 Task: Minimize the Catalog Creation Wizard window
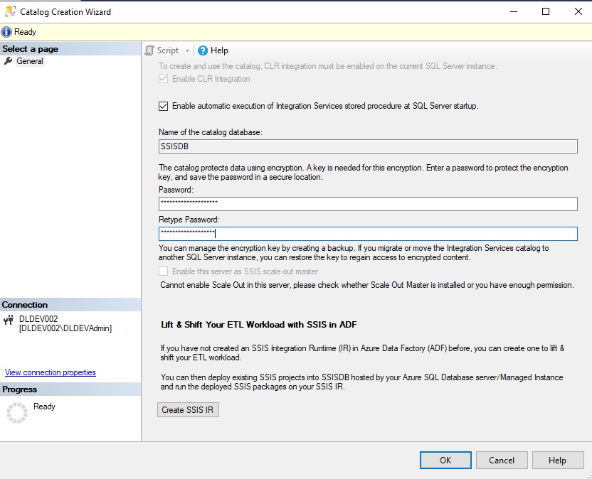click(x=514, y=11)
